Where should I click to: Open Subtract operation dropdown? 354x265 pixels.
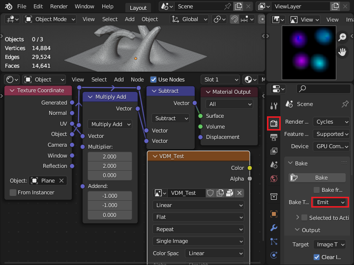tap(171, 118)
